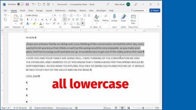Open Reuse Files pane

[x=133, y=19]
